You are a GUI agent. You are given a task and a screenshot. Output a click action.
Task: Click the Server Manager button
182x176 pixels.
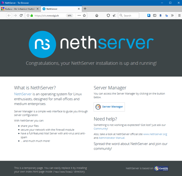[109, 107]
